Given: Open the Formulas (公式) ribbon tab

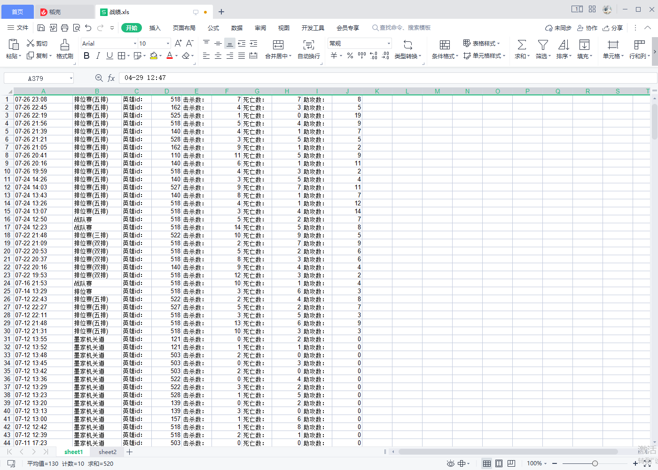Looking at the screenshot, I should coord(213,28).
